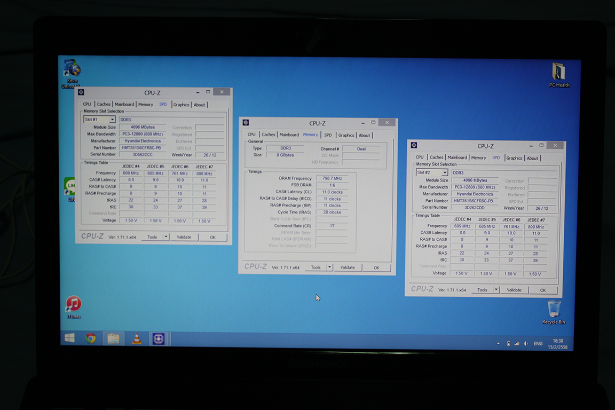
Task: Click Validate in the Slot #1 window
Action: point(184,237)
